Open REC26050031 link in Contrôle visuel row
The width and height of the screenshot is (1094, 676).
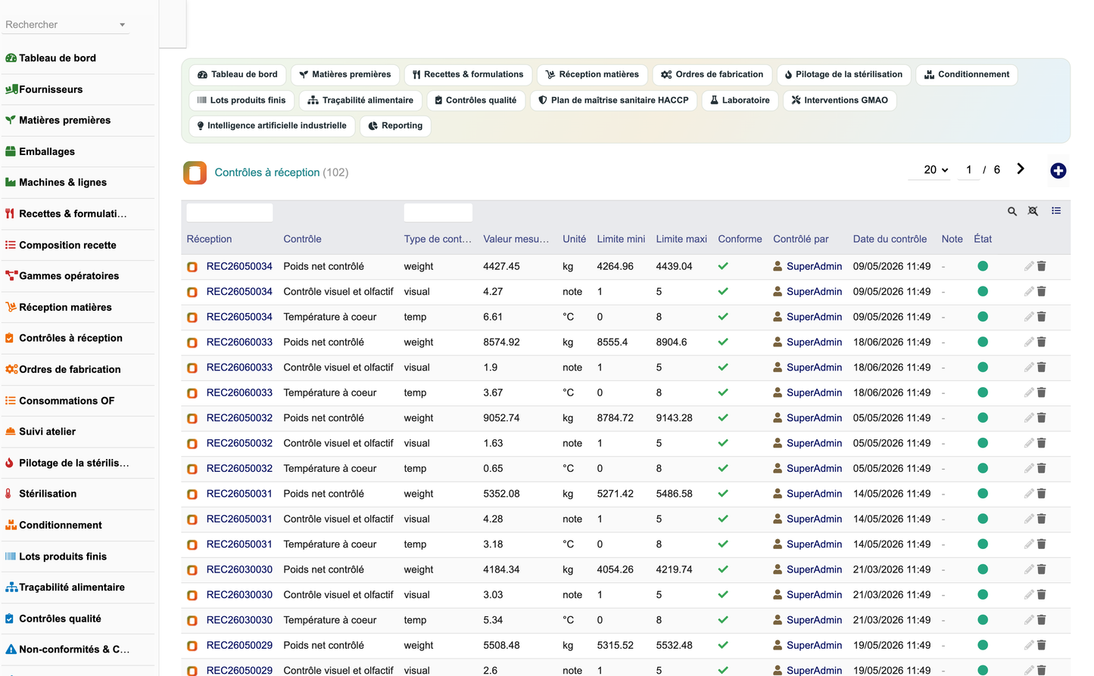point(239,519)
